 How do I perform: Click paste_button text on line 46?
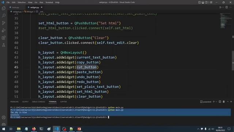point(88,72)
